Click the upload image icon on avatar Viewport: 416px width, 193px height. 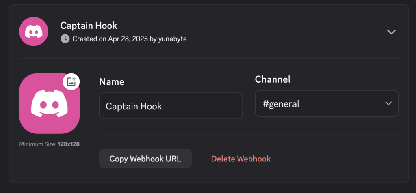point(71,81)
